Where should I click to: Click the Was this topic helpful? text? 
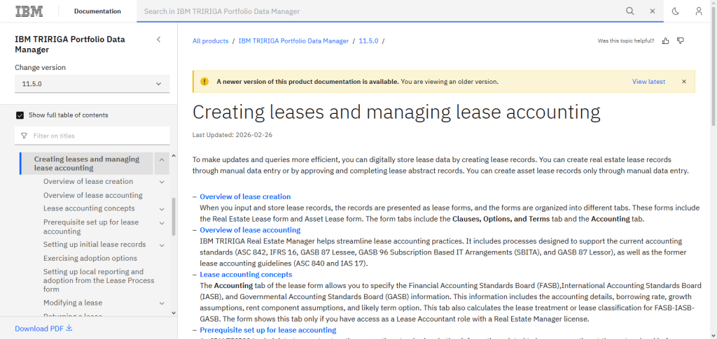[625, 41]
